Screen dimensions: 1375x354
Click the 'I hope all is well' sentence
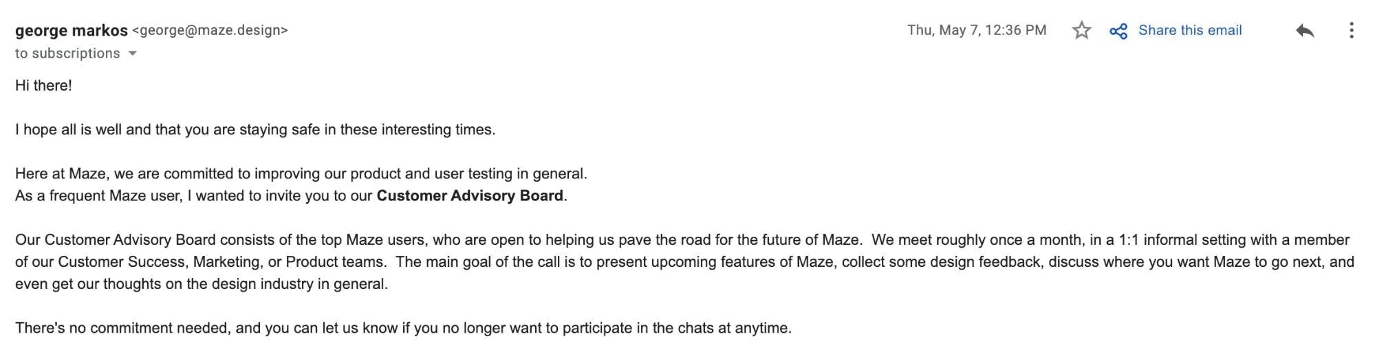pyautogui.click(x=255, y=130)
